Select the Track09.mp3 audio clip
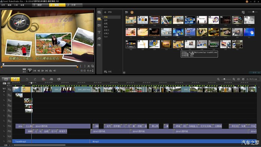261x147 pixels. (x=51, y=141)
